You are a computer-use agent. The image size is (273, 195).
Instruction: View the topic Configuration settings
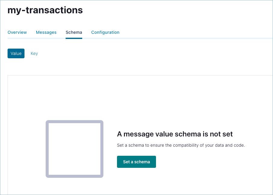[x=105, y=32]
